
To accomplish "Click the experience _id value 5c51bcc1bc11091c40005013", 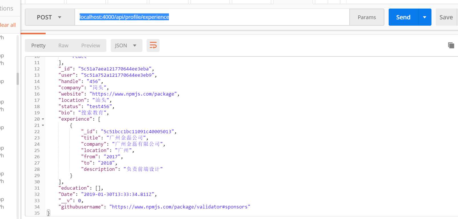I will coord(138,132).
